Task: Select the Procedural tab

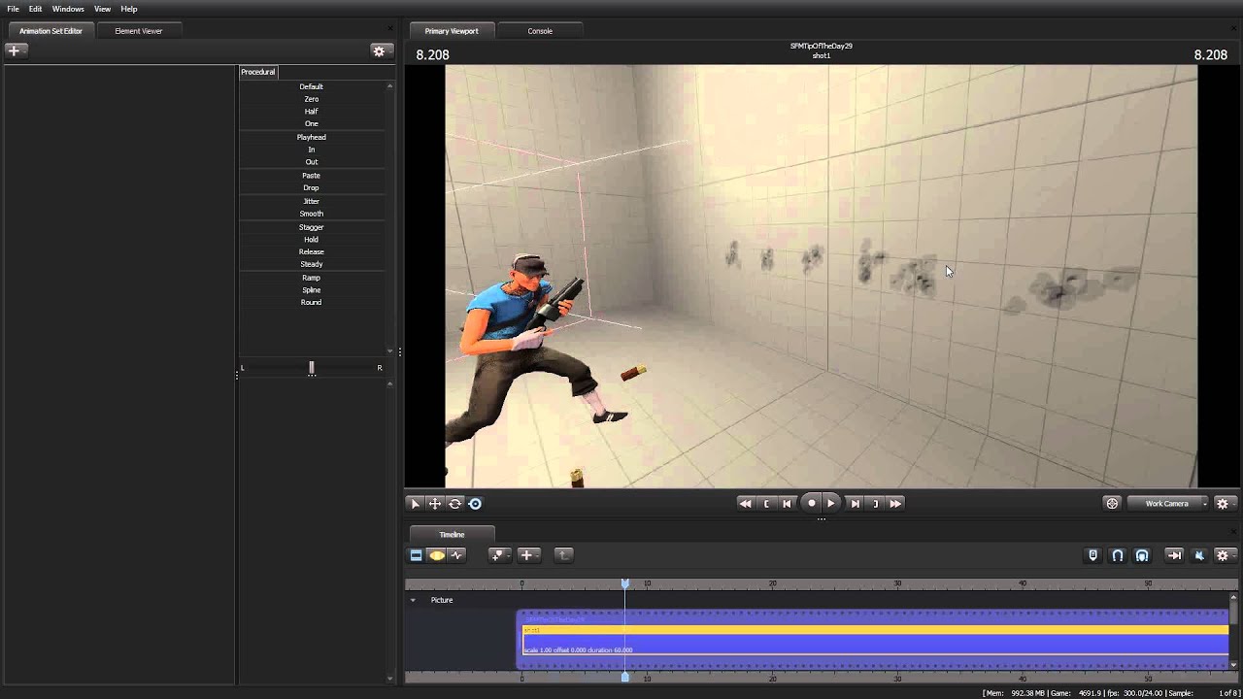Action: 258,72
